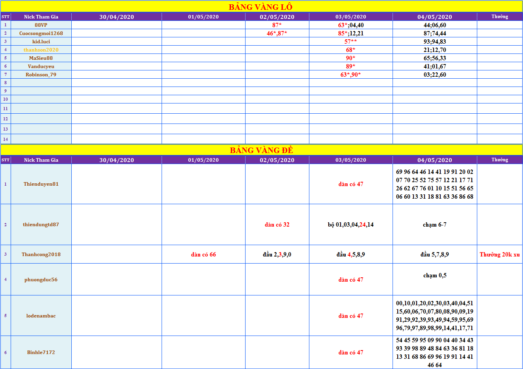This screenshot has width=523, height=369.
Task: Select '02/05/2020' header in Lô table
Action: [x=277, y=17]
